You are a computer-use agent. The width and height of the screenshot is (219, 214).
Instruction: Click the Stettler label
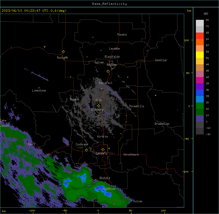point(161,60)
